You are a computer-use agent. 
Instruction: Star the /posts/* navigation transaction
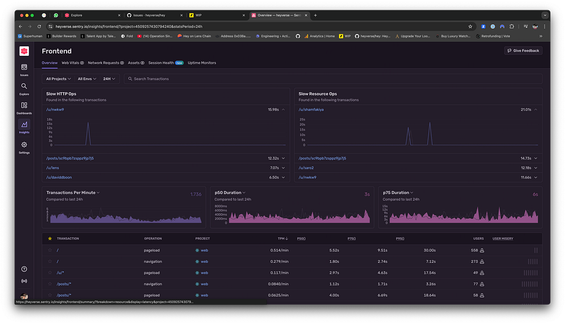(x=50, y=284)
